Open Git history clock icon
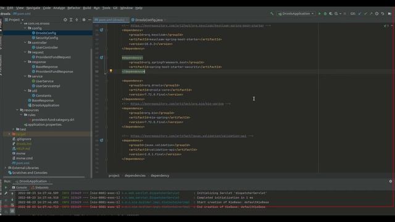This screenshot has height=222, width=395. click(x=377, y=14)
